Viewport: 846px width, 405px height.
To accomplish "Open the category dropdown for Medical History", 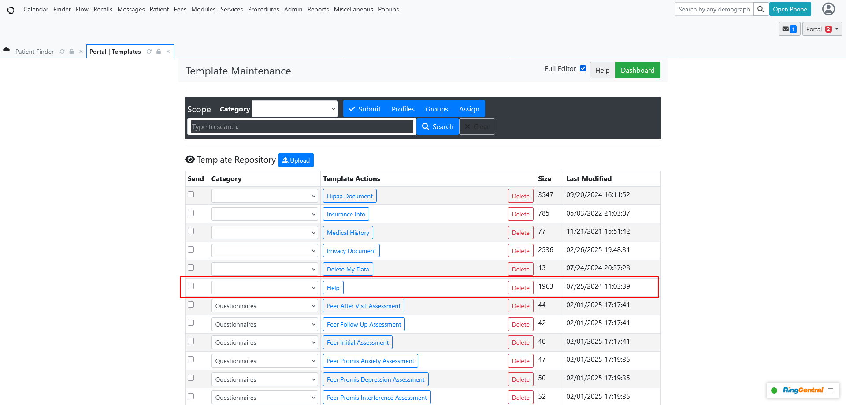I will coord(265,233).
